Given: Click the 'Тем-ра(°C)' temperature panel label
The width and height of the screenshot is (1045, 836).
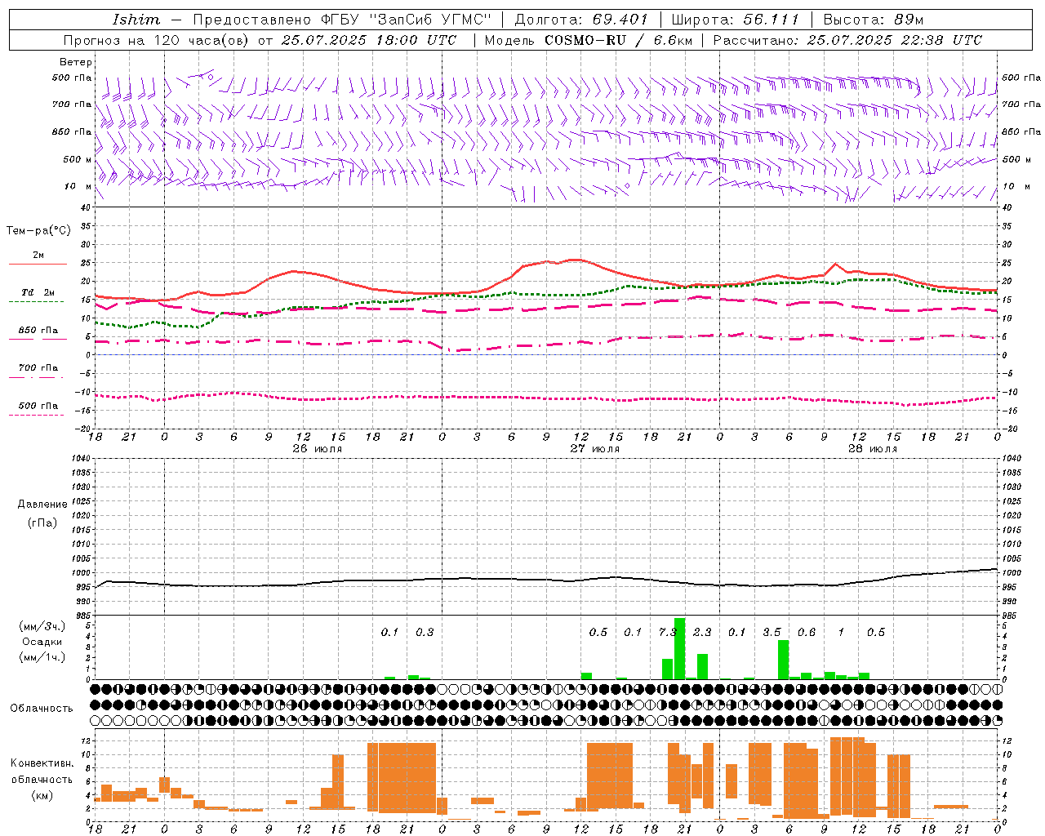Looking at the screenshot, I should tap(38, 231).
